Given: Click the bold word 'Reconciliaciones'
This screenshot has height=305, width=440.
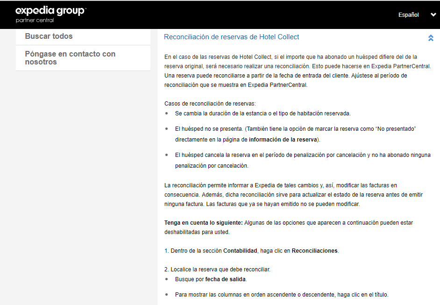Looking at the screenshot, I should point(314,251).
